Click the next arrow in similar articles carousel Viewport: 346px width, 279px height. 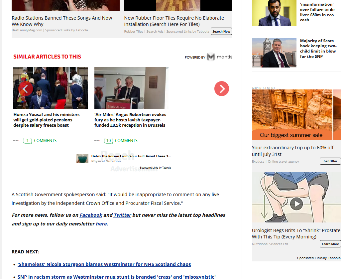click(222, 89)
